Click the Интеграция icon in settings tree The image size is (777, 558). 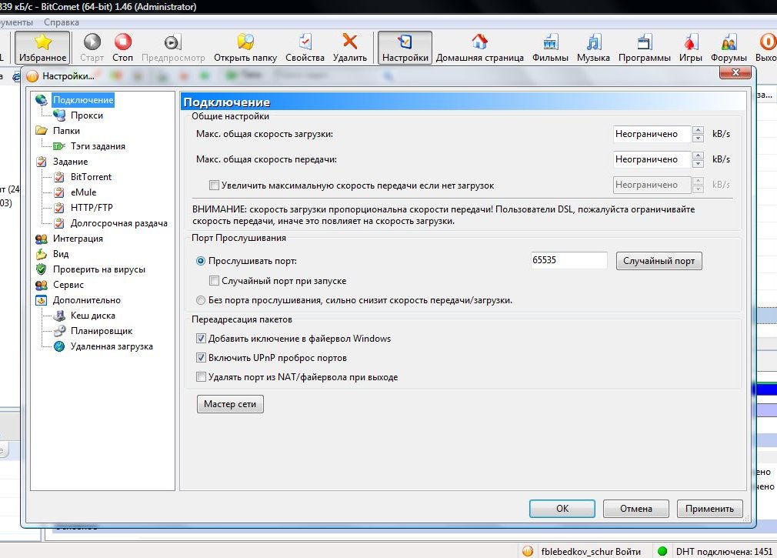(42, 239)
